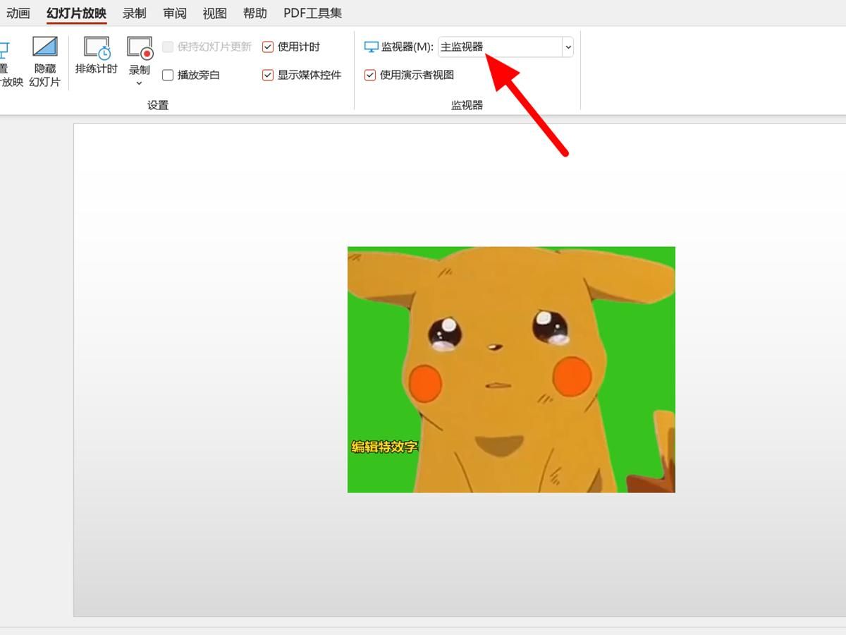Go to the 视图 ribbon tab
This screenshot has height=635, width=846.
[214, 13]
